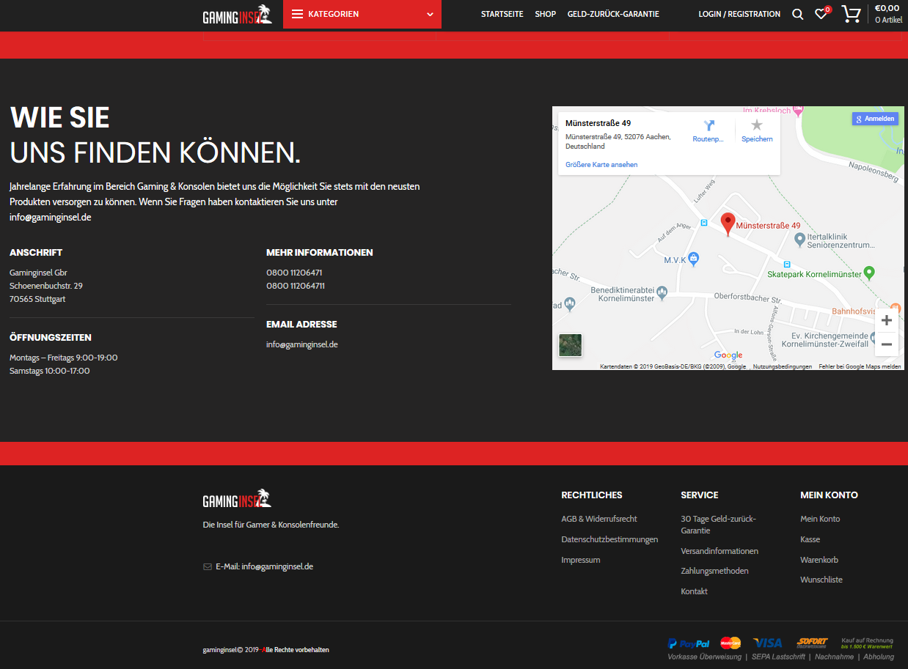Open 30 Tage Geld-zurück-Garantie footer link

tap(719, 525)
